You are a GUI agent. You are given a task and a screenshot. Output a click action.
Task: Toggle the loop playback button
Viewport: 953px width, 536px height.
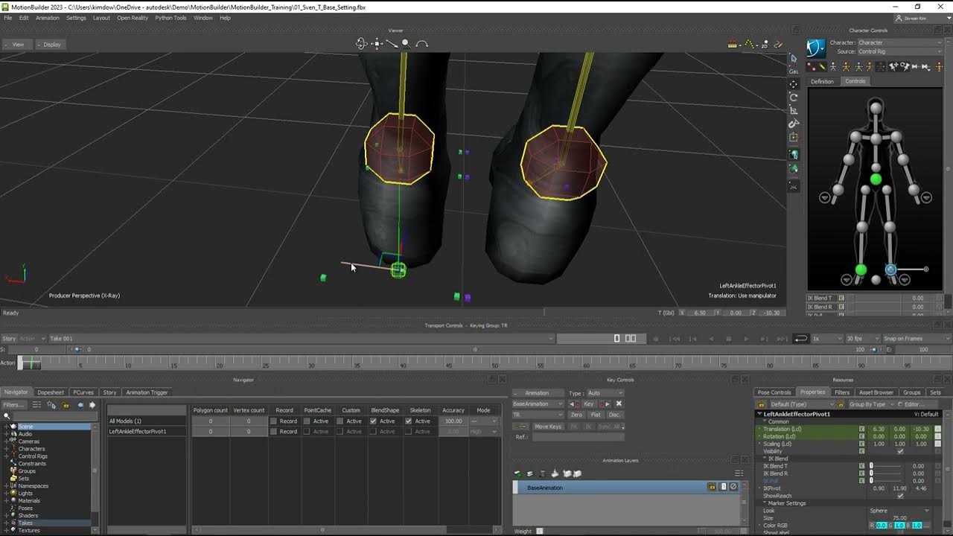pos(801,339)
